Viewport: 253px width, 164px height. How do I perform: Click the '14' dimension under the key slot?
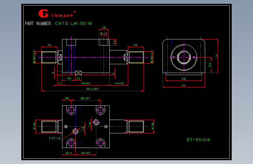coord(78,78)
